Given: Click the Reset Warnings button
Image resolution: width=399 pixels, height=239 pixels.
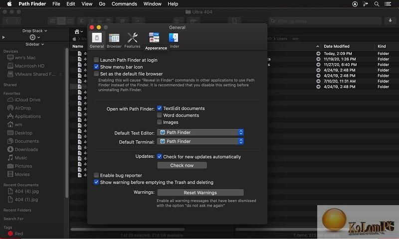Looking at the screenshot, I should pyautogui.click(x=200, y=193).
